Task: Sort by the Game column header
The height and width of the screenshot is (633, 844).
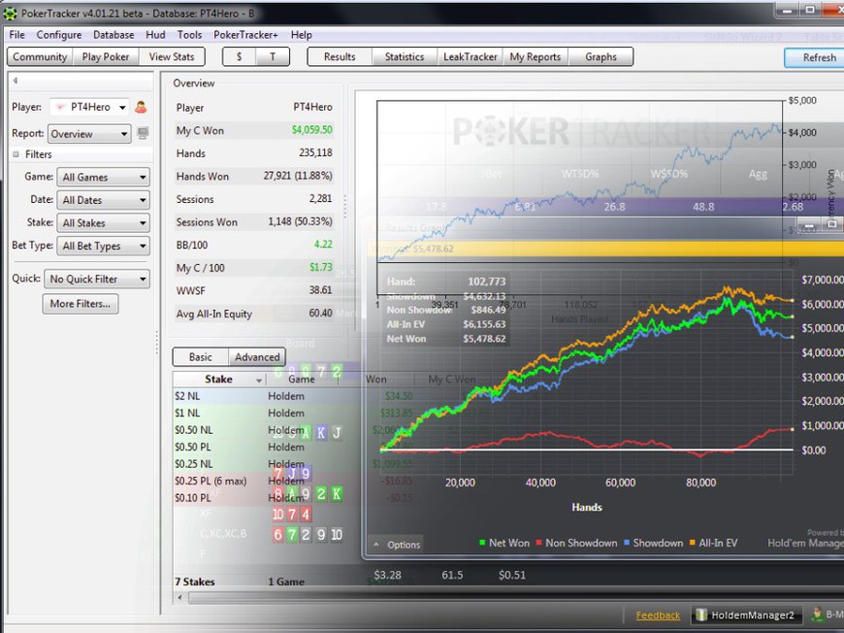Action: tap(302, 380)
